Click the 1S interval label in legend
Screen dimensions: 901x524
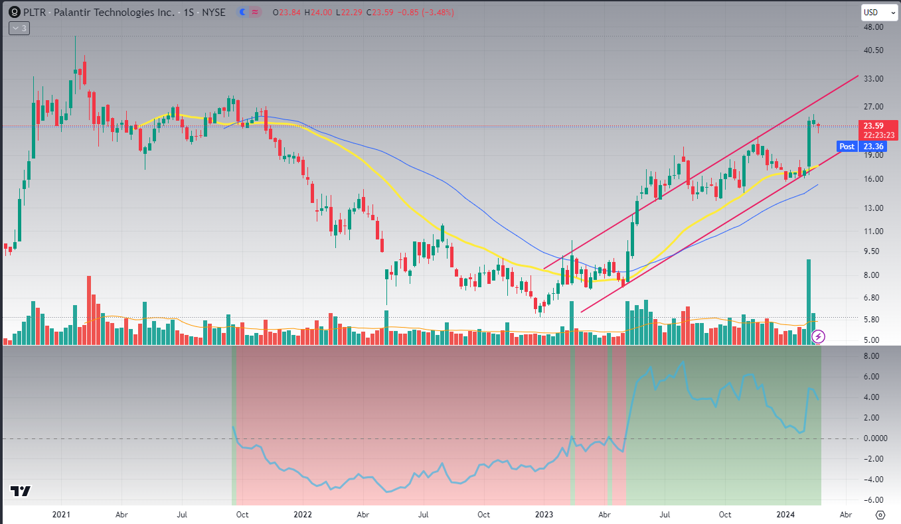(x=189, y=13)
